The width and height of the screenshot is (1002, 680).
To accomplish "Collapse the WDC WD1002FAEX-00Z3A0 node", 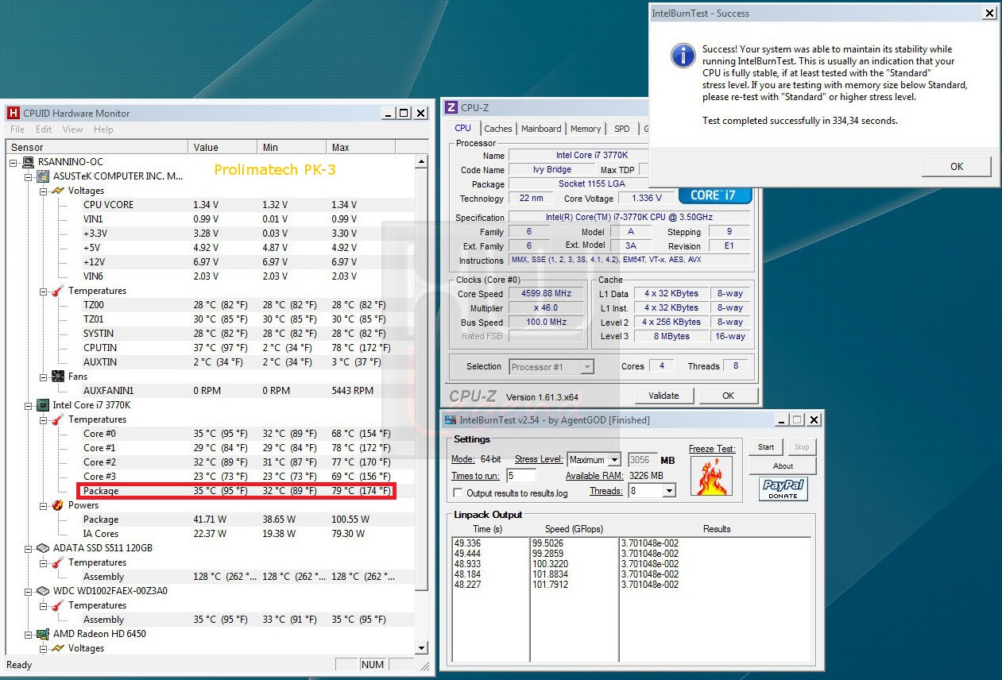I will (29, 591).
